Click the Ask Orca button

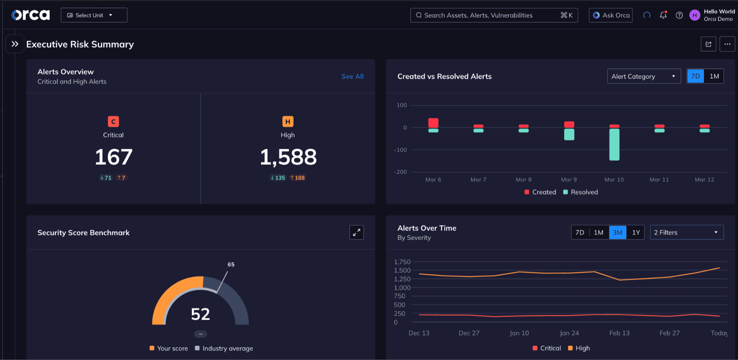pos(611,15)
